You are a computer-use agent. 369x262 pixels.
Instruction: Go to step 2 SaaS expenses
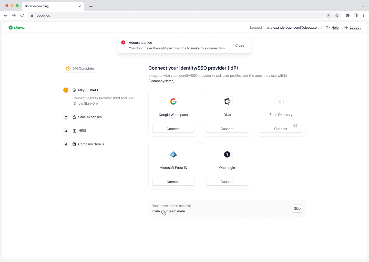click(90, 117)
